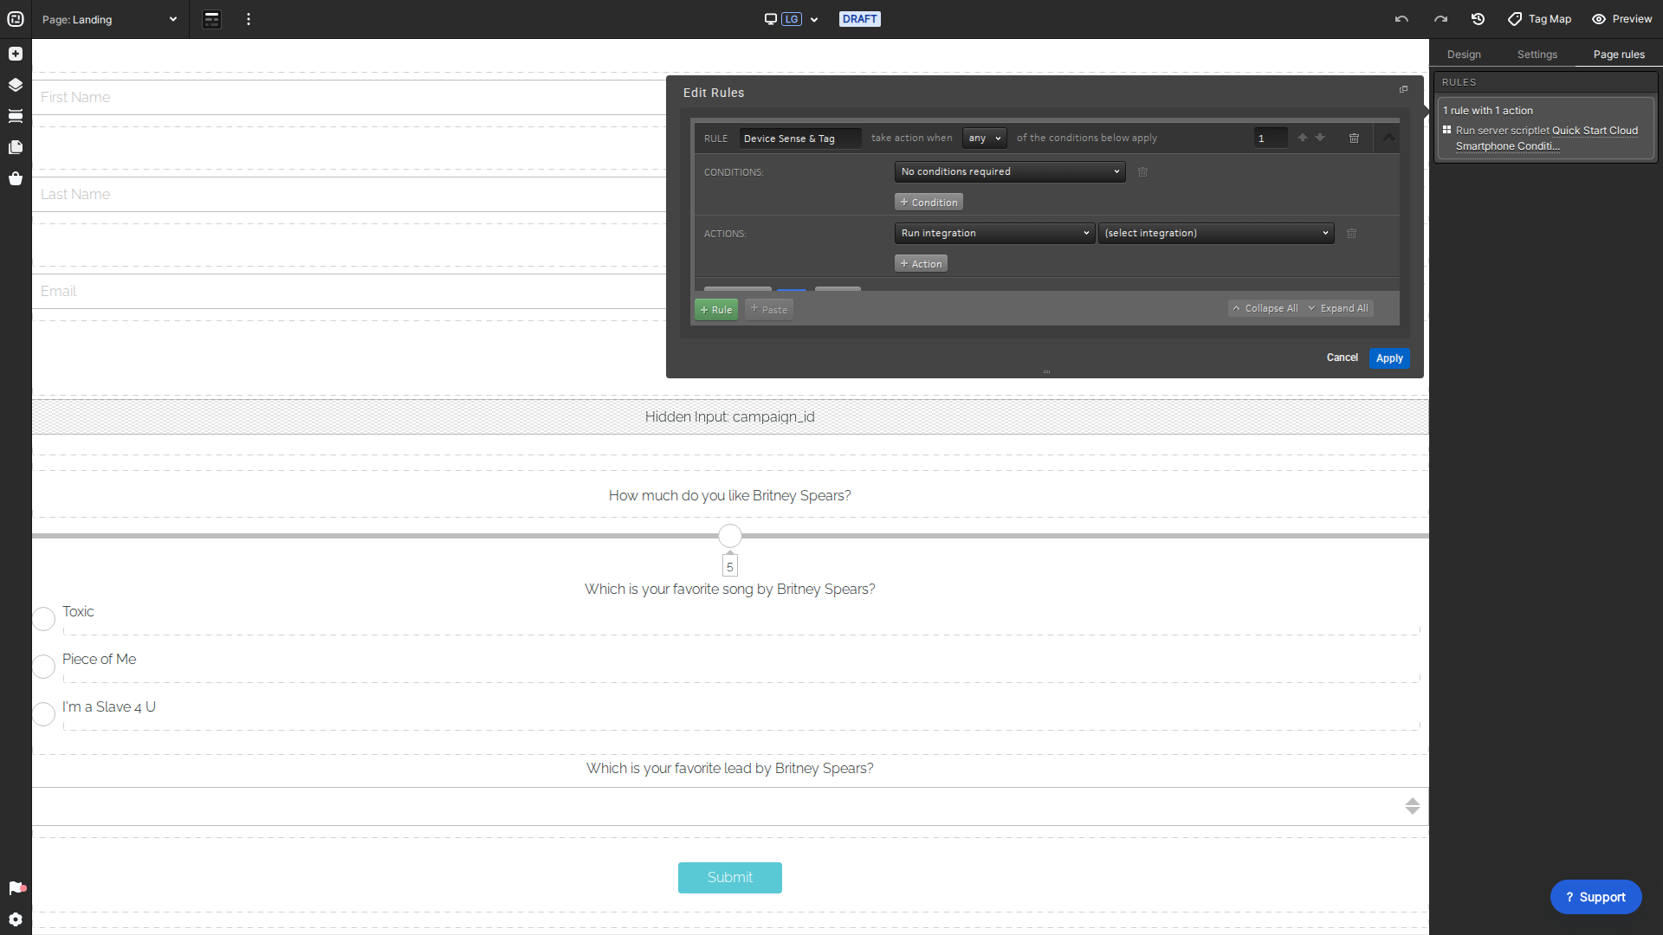Open the basket icon in left sidebar
The height and width of the screenshot is (935, 1663).
(x=16, y=178)
